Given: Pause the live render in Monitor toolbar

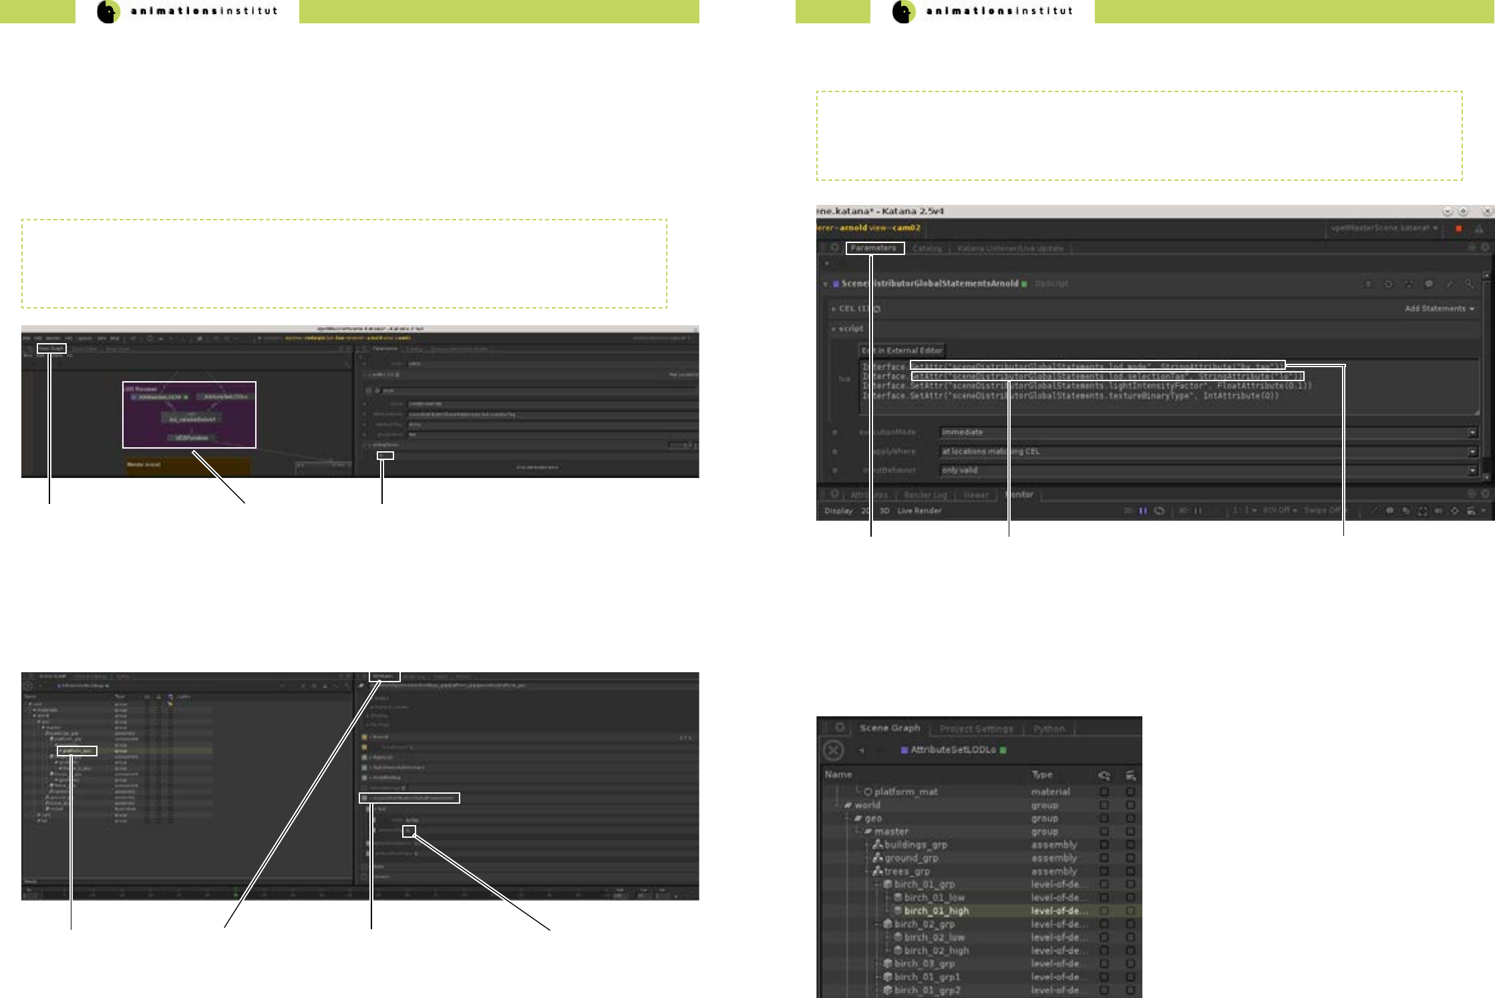Looking at the screenshot, I should 1143,511.
